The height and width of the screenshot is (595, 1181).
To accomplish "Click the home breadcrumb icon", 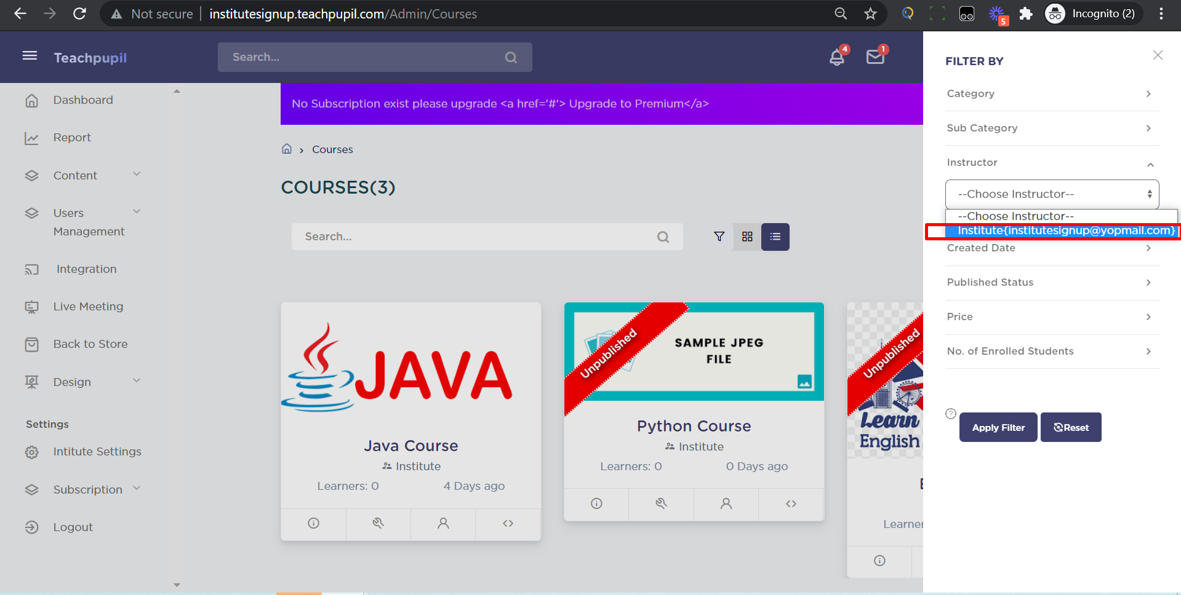I will 287,149.
